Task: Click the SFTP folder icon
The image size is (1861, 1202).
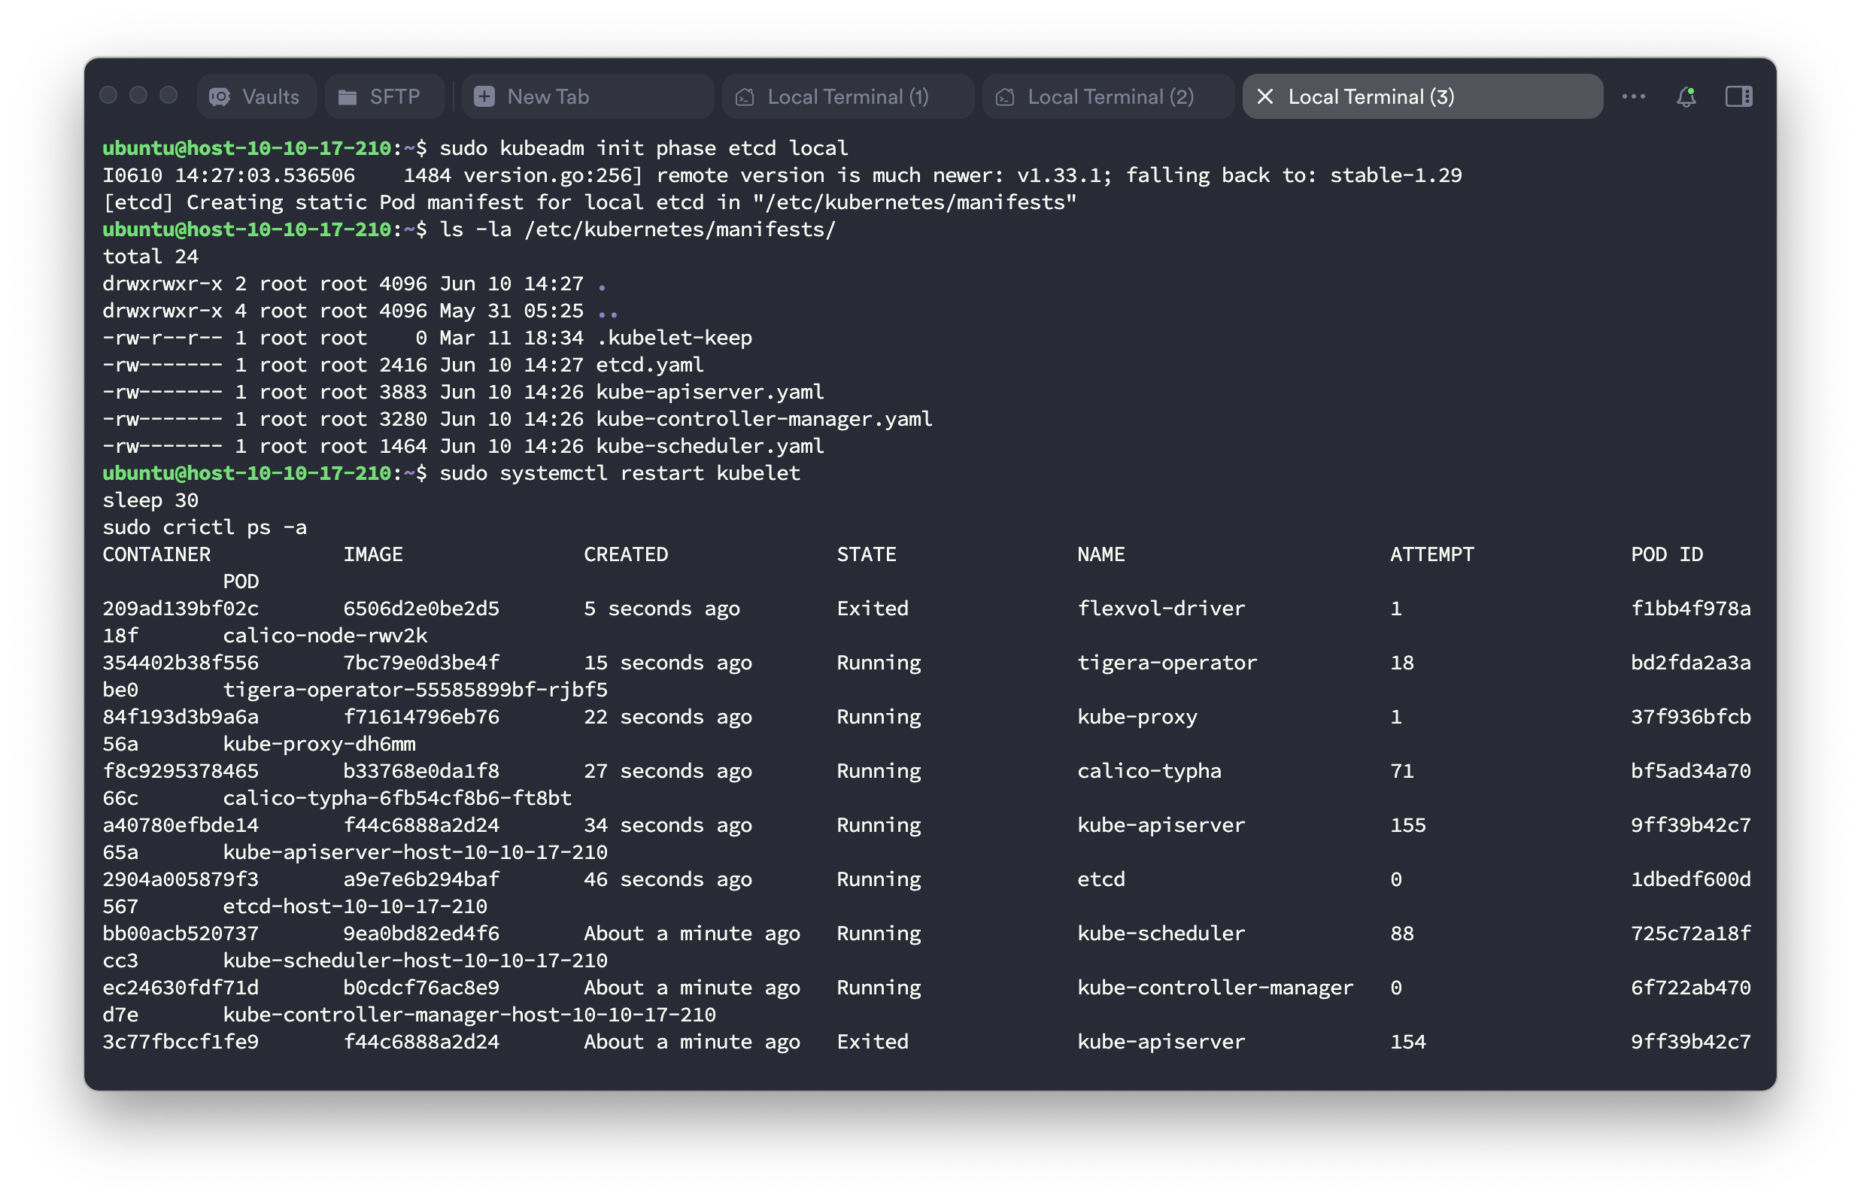Action: click(x=348, y=97)
